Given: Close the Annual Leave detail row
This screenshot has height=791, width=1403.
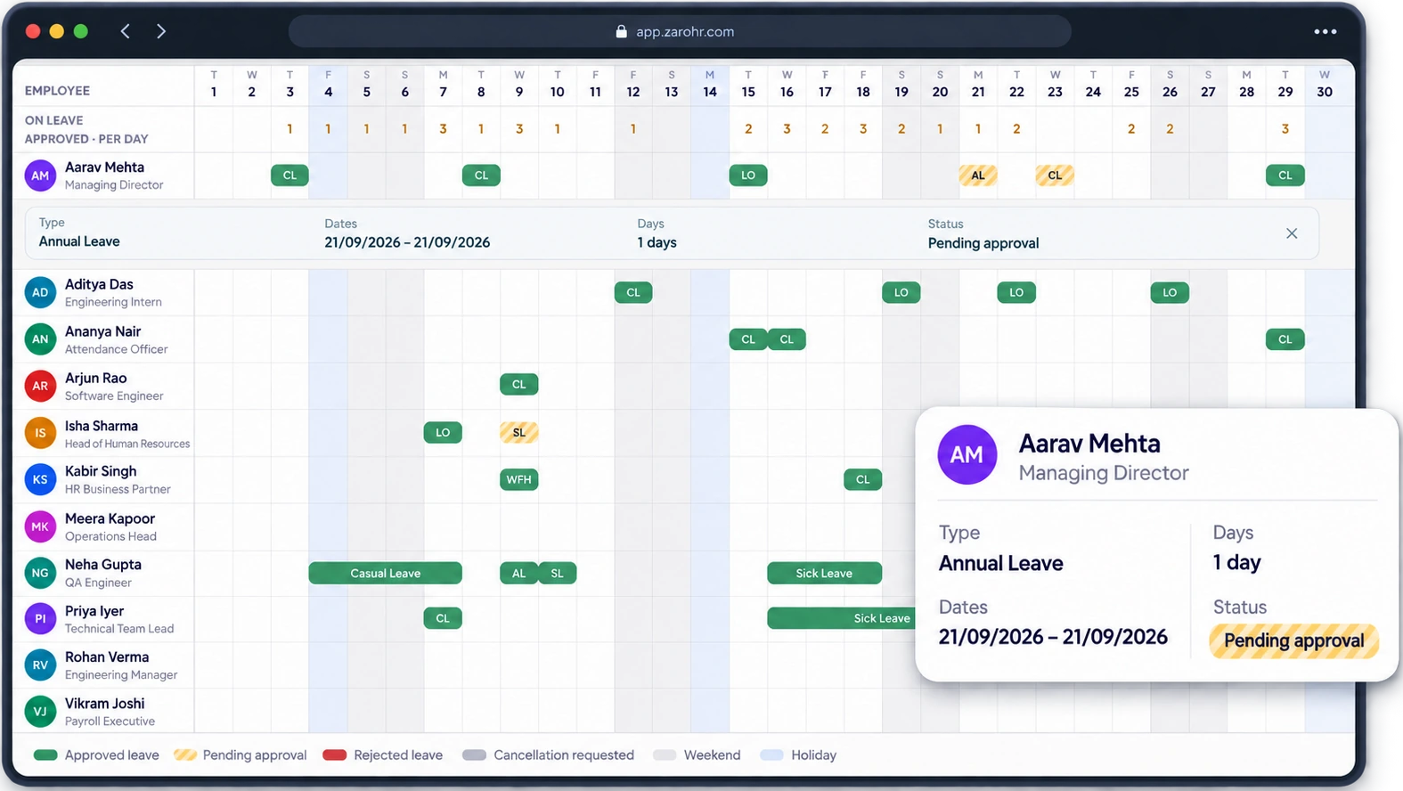Looking at the screenshot, I should (1292, 233).
